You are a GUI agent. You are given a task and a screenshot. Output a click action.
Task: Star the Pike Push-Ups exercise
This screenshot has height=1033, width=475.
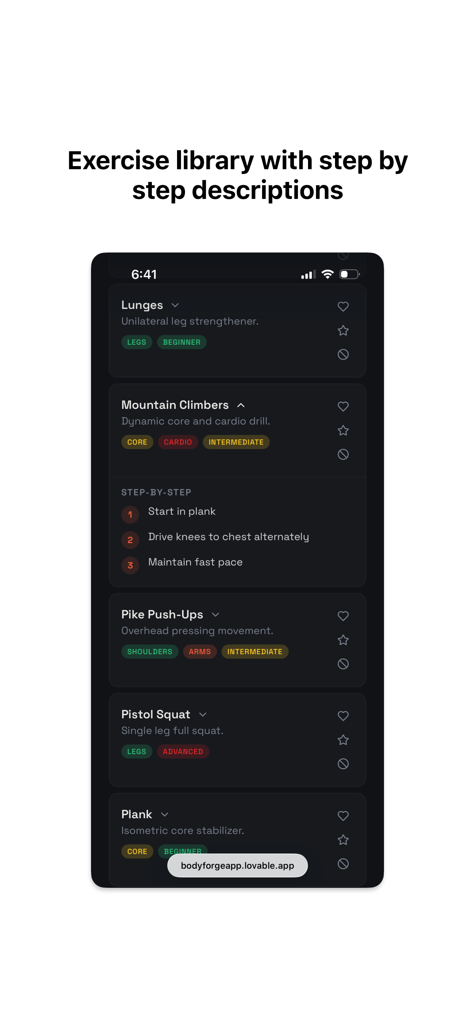click(343, 640)
